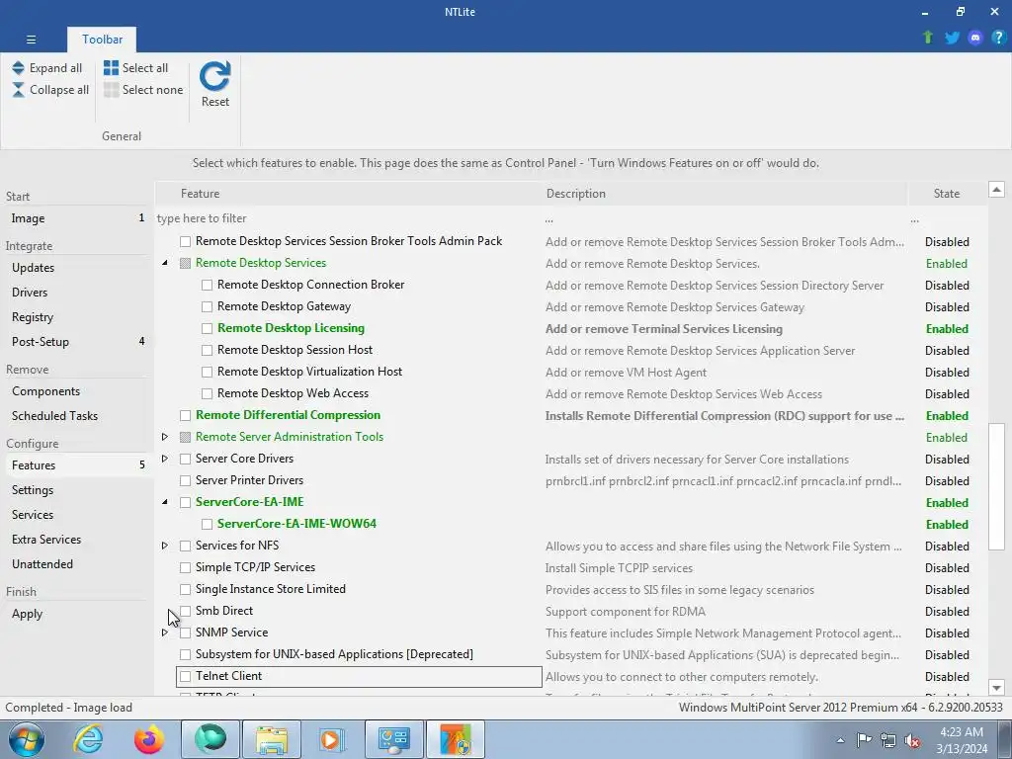
Task: Expand the SNMP Service node
Action: pyautogui.click(x=165, y=633)
